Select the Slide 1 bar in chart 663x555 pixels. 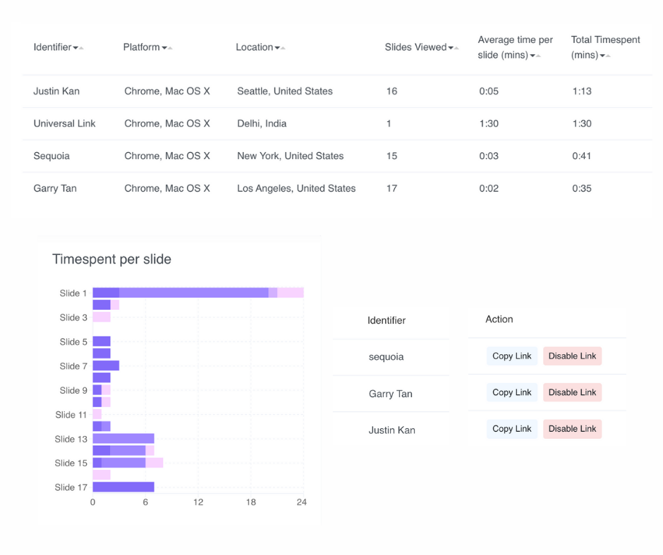coord(198,293)
